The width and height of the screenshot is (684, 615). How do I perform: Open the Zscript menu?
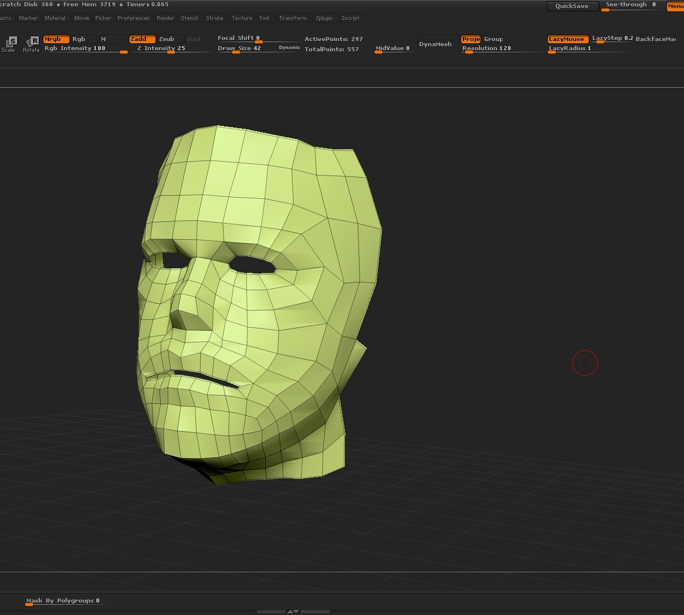351,18
